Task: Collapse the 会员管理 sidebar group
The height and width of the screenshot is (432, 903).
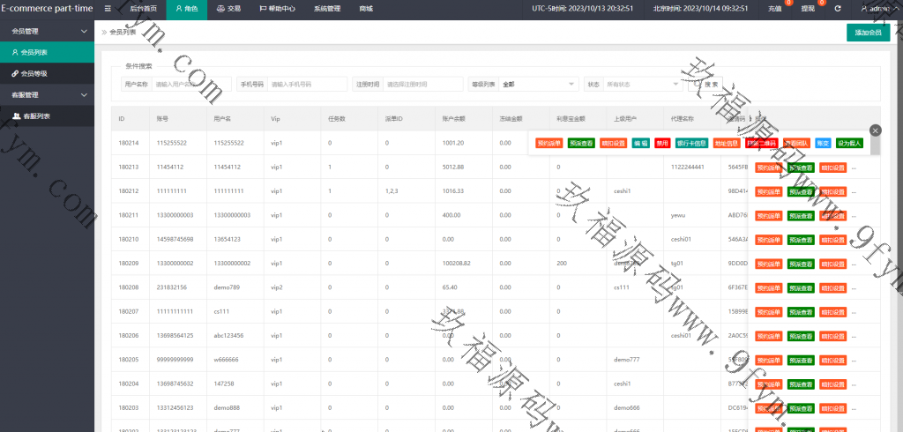Action: (x=84, y=31)
